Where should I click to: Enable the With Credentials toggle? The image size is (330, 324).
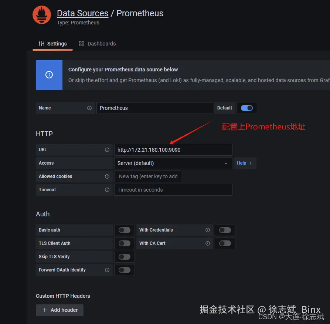(225, 230)
